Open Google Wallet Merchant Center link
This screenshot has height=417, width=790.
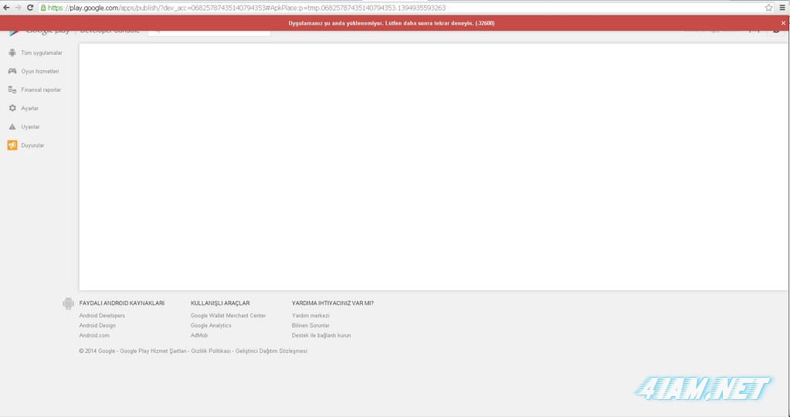point(229,316)
